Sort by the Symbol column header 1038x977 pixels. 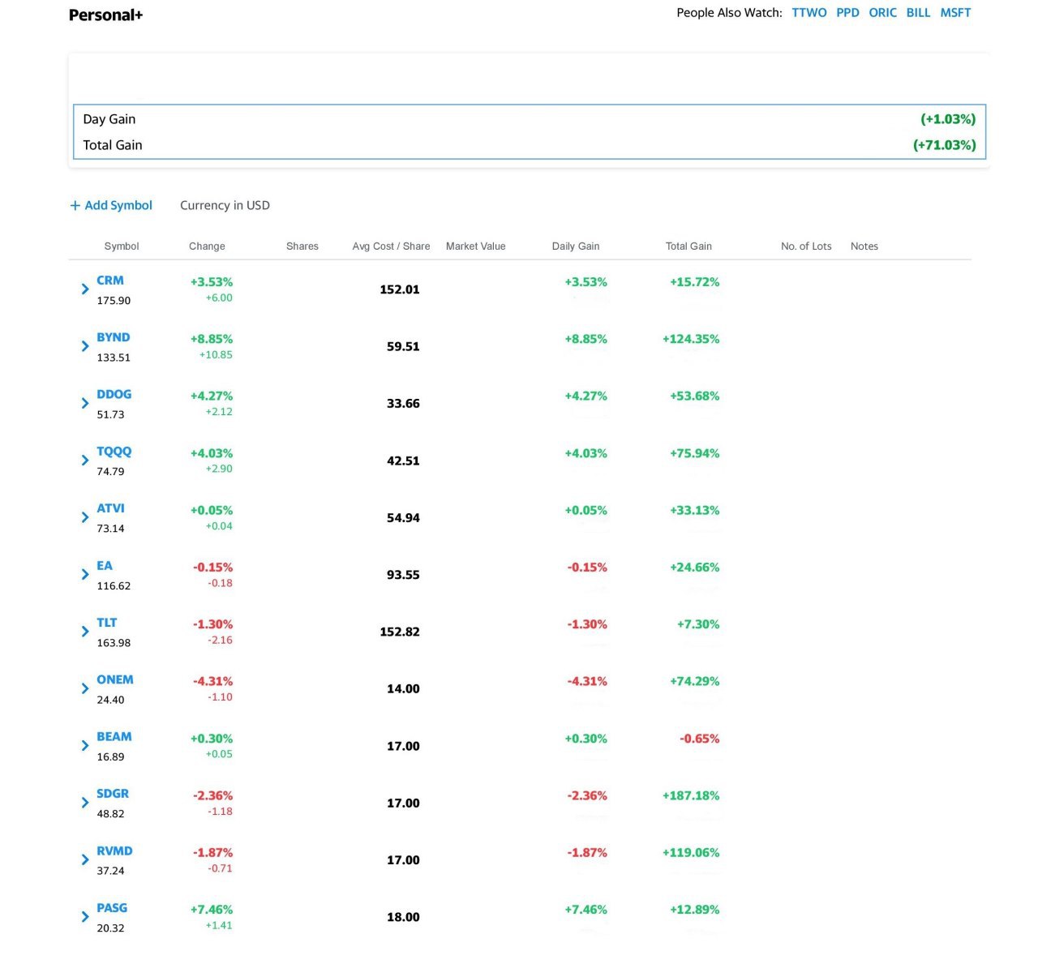point(122,246)
